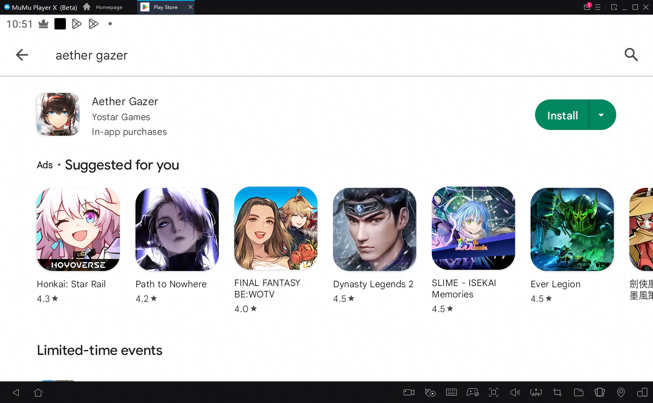The height and width of the screenshot is (403, 653).
Task: Click the multi-instance devices icon
Action: click(642, 392)
